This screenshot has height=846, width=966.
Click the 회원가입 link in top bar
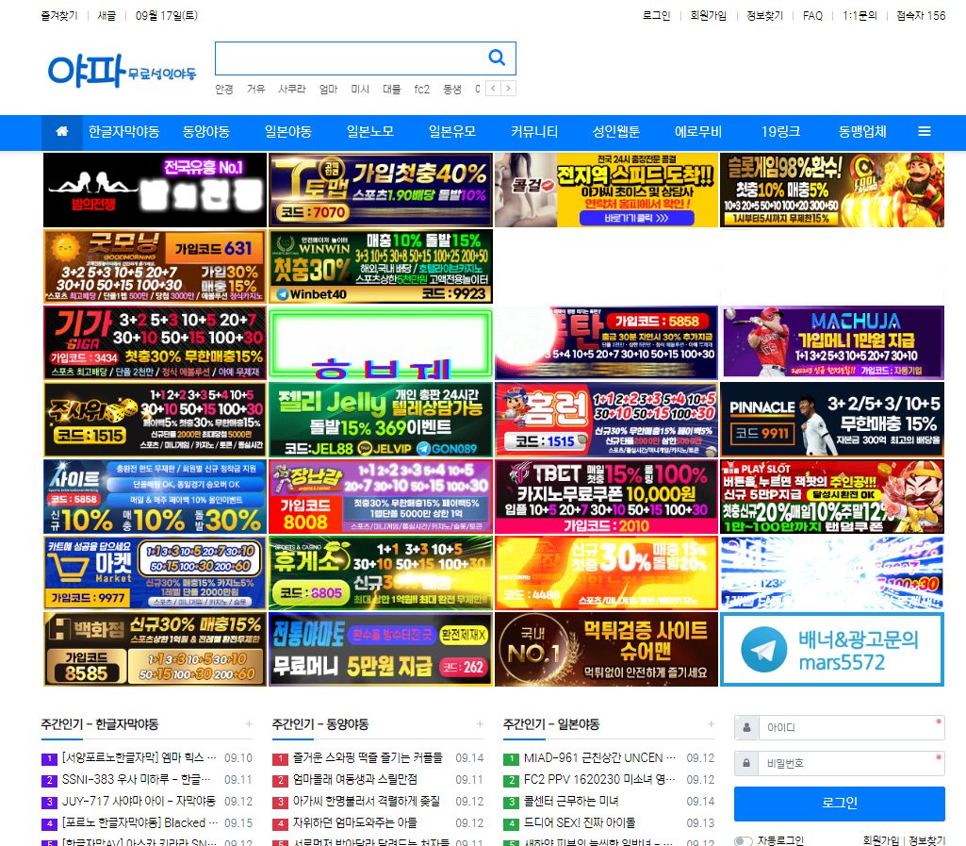point(708,16)
